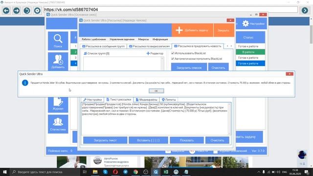Toggle Использовать BlackList checkbox
The image size is (313, 176).
[173, 53]
